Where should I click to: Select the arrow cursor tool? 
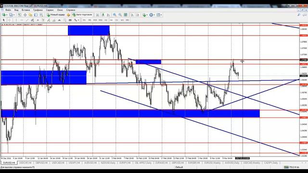click(3, 20)
